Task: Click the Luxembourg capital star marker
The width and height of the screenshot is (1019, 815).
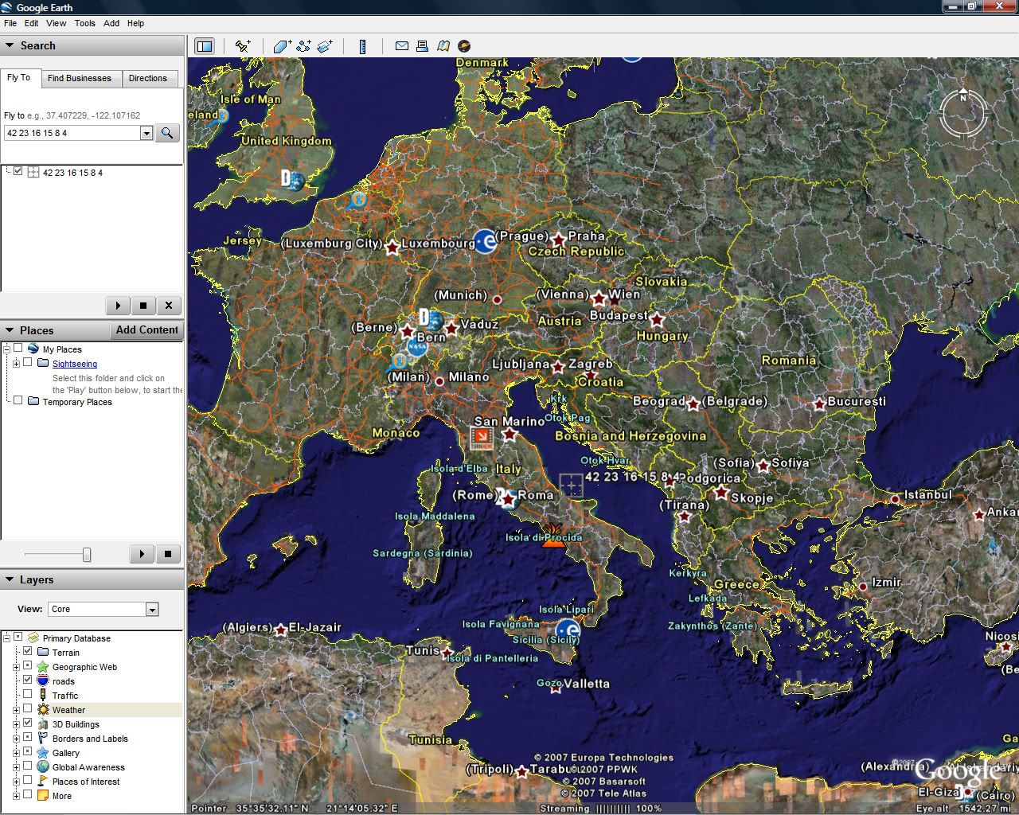Action: pyautogui.click(x=392, y=248)
